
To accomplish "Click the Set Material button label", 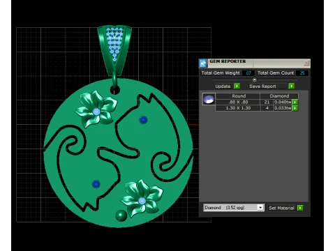I will tap(281, 208).
